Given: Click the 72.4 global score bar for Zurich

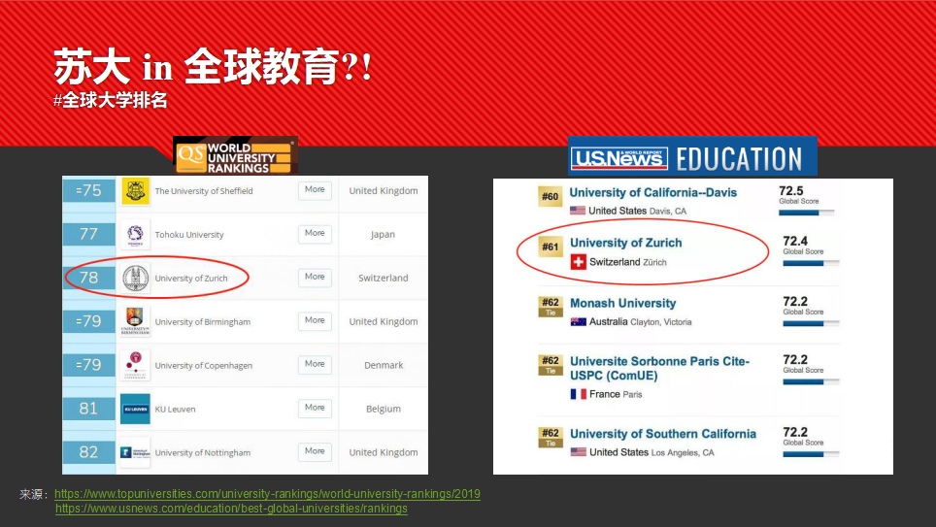Looking at the screenshot, I should tap(811, 263).
